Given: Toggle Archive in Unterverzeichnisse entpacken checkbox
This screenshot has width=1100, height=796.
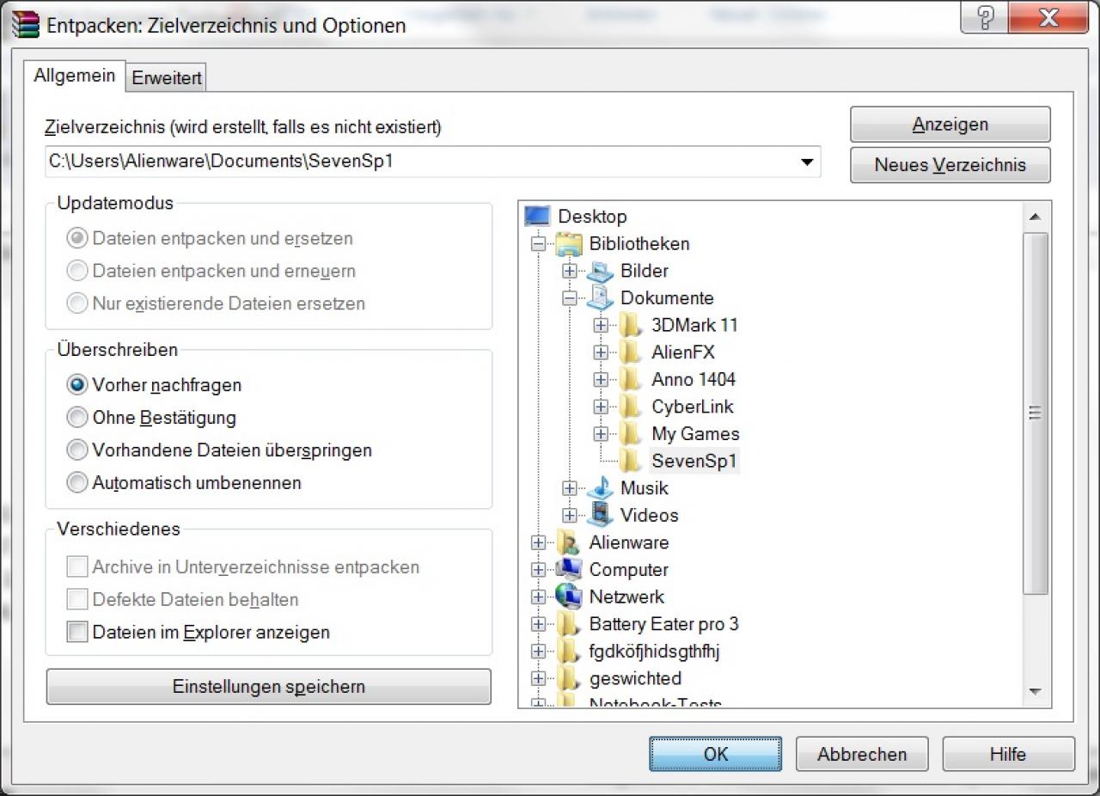Looking at the screenshot, I should (77, 567).
